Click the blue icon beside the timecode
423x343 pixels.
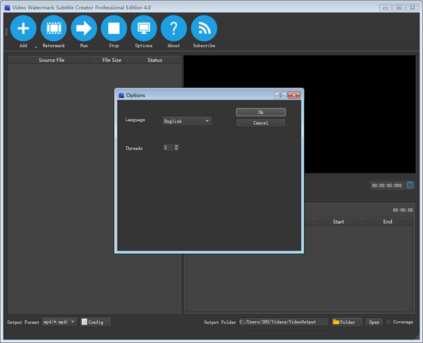pyautogui.click(x=410, y=185)
